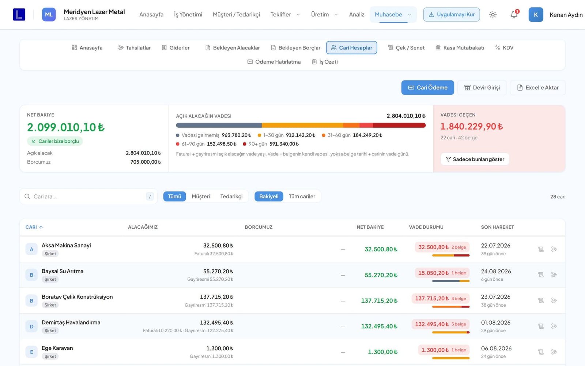Click the slash shortcut badge in search

[150, 197]
